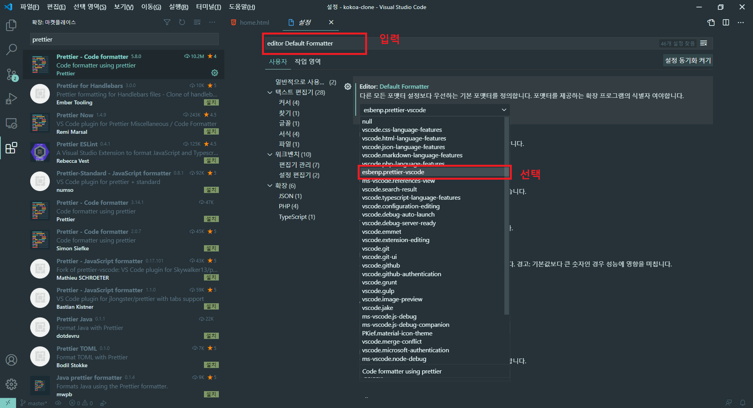Collapse the 워크벤치 (10) tree section

point(269,155)
